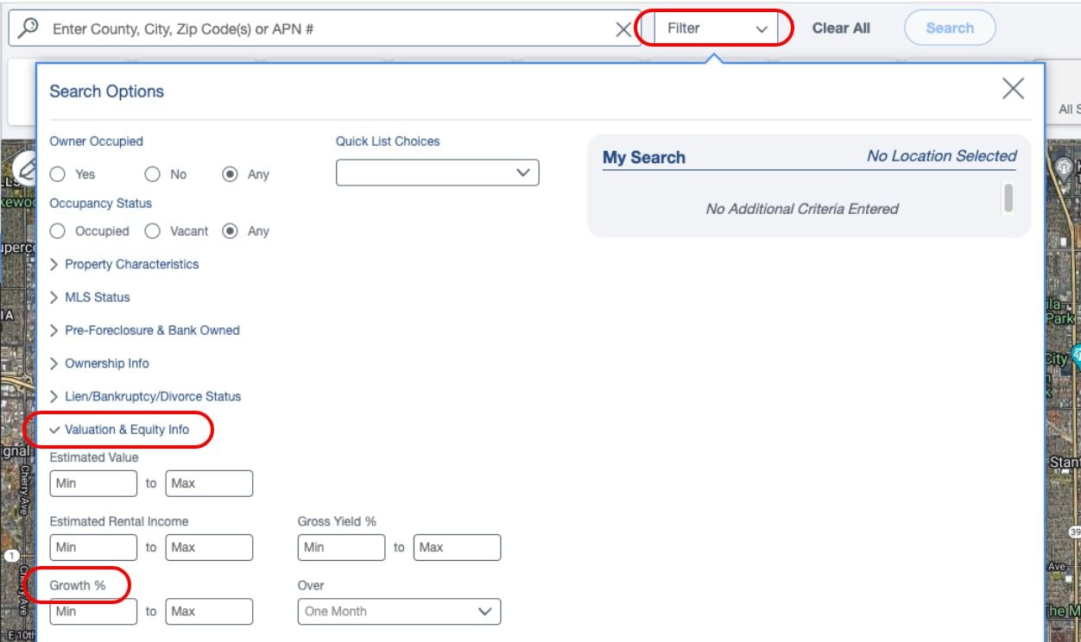Open the "Over" time period dropdown
Image resolution: width=1081 pixels, height=642 pixels.
tap(399, 611)
